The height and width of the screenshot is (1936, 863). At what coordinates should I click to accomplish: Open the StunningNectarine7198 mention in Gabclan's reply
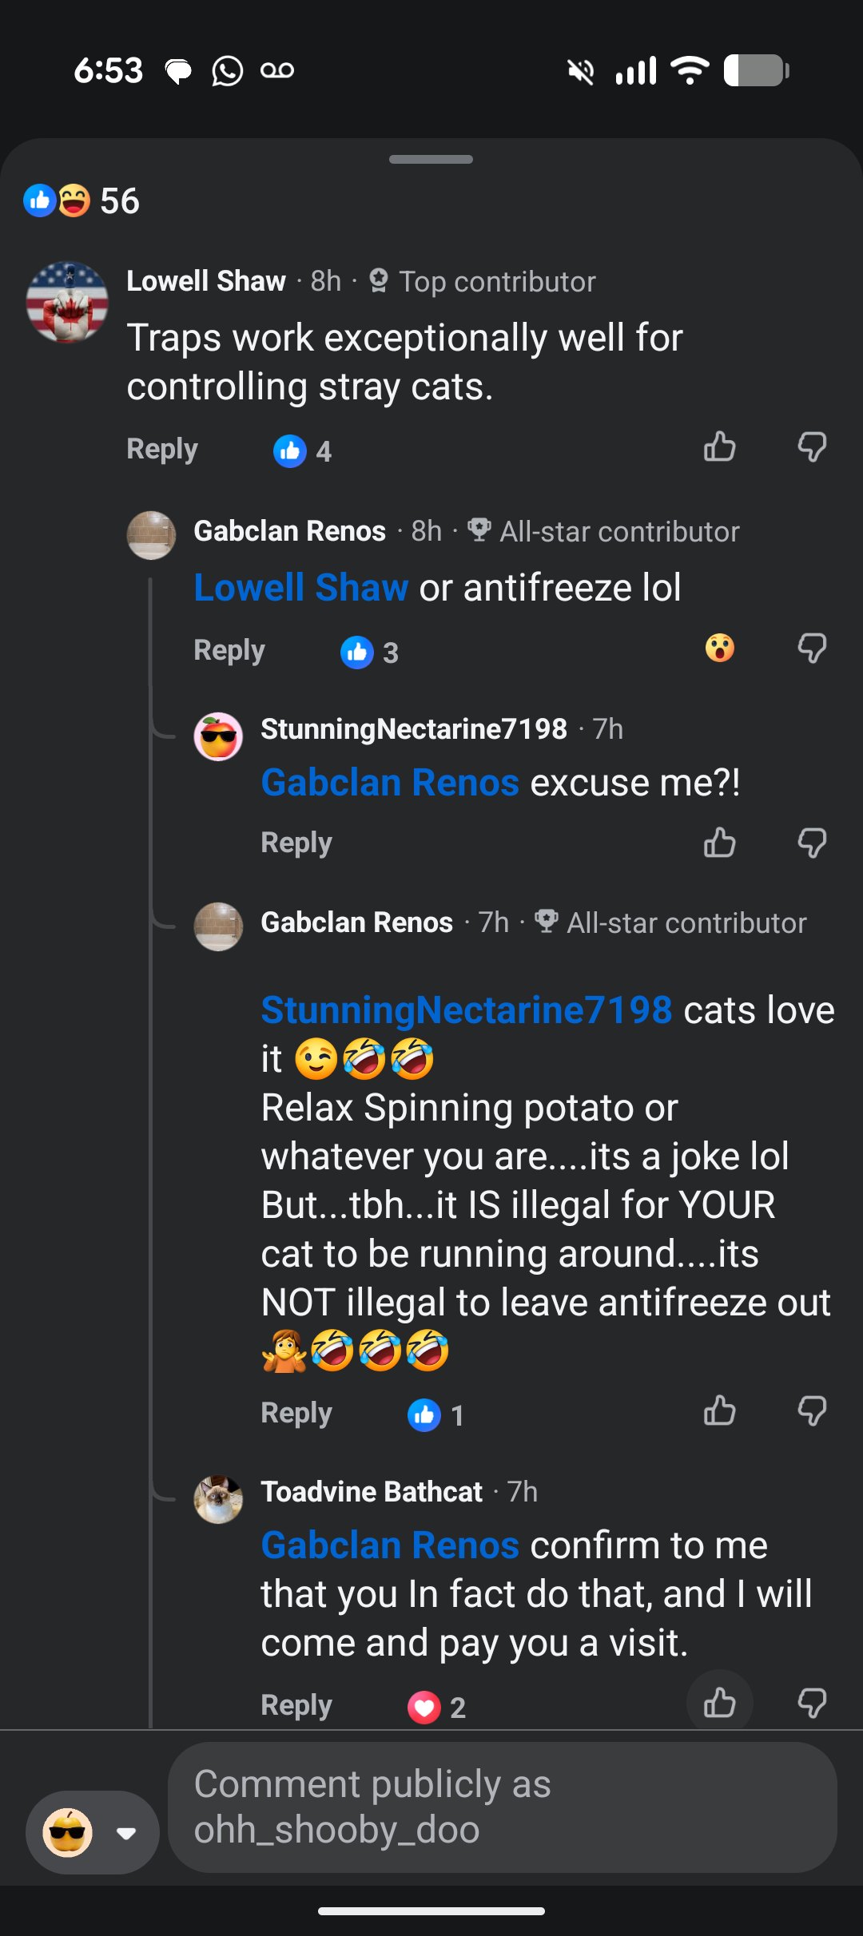coord(467,1010)
